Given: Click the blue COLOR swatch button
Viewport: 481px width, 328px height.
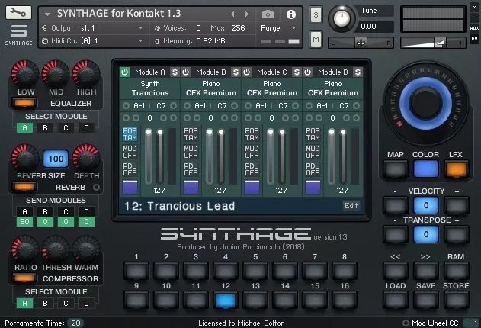Looking at the screenshot, I should [426, 169].
